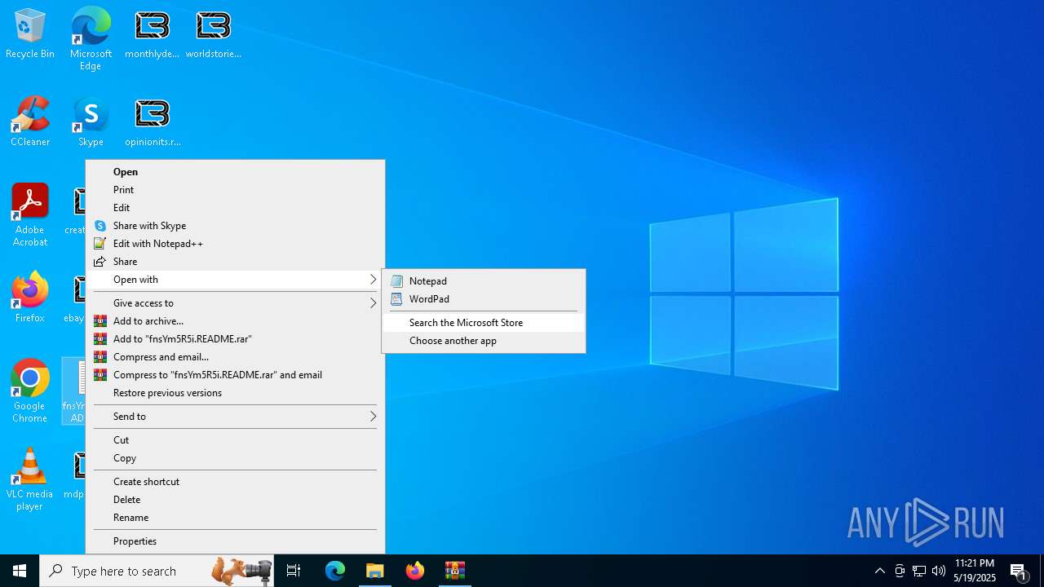Click the Share context menu entry
This screenshot has width=1044, height=587.
(x=235, y=262)
